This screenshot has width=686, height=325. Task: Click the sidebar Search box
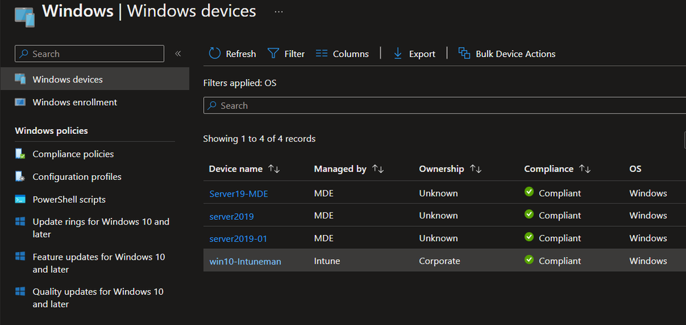point(93,54)
